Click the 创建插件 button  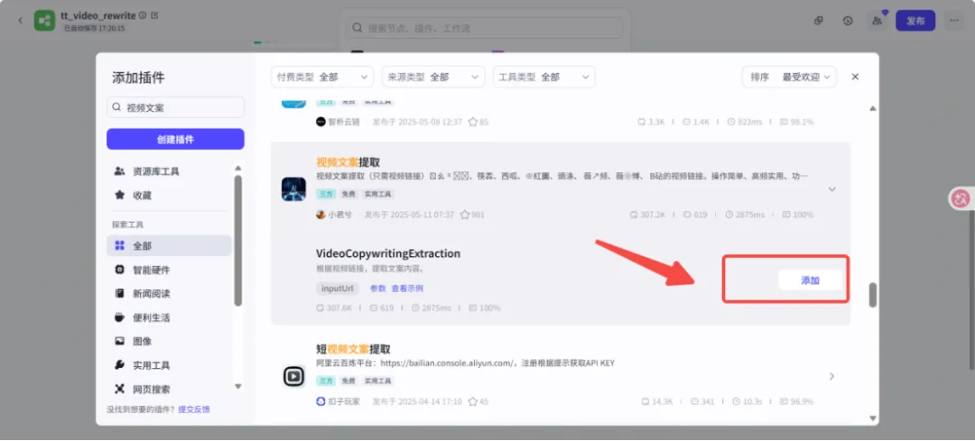pyautogui.click(x=175, y=139)
